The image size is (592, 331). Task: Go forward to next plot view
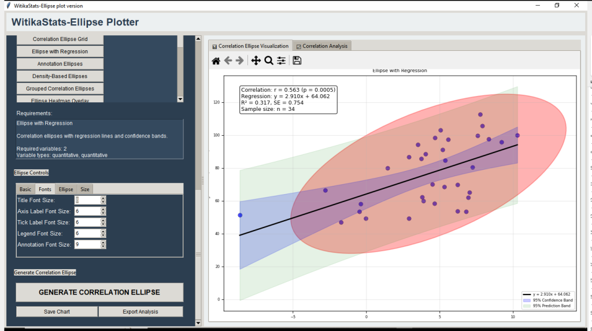click(x=240, y=61)
